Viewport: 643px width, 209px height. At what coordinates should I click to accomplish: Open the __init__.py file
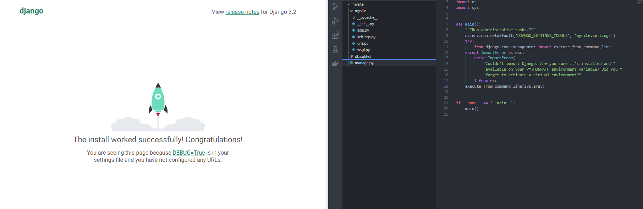[x=366, y=24]
